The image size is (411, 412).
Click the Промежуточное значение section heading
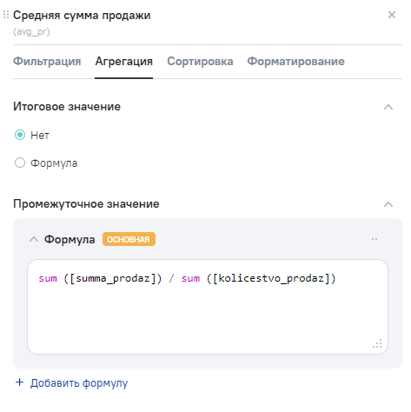point(86,204)
